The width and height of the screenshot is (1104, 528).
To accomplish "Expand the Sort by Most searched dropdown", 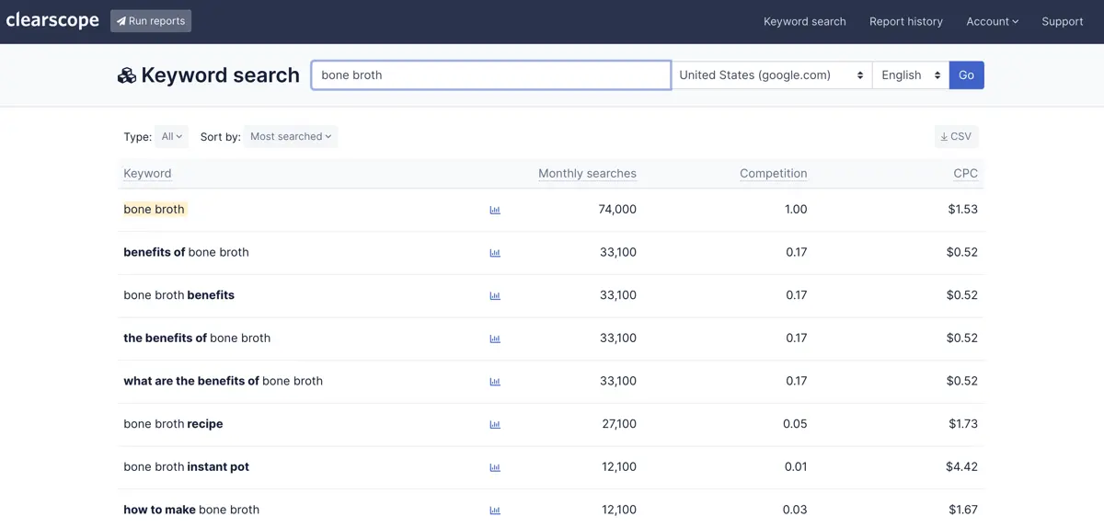I will (x=291, y=137).
